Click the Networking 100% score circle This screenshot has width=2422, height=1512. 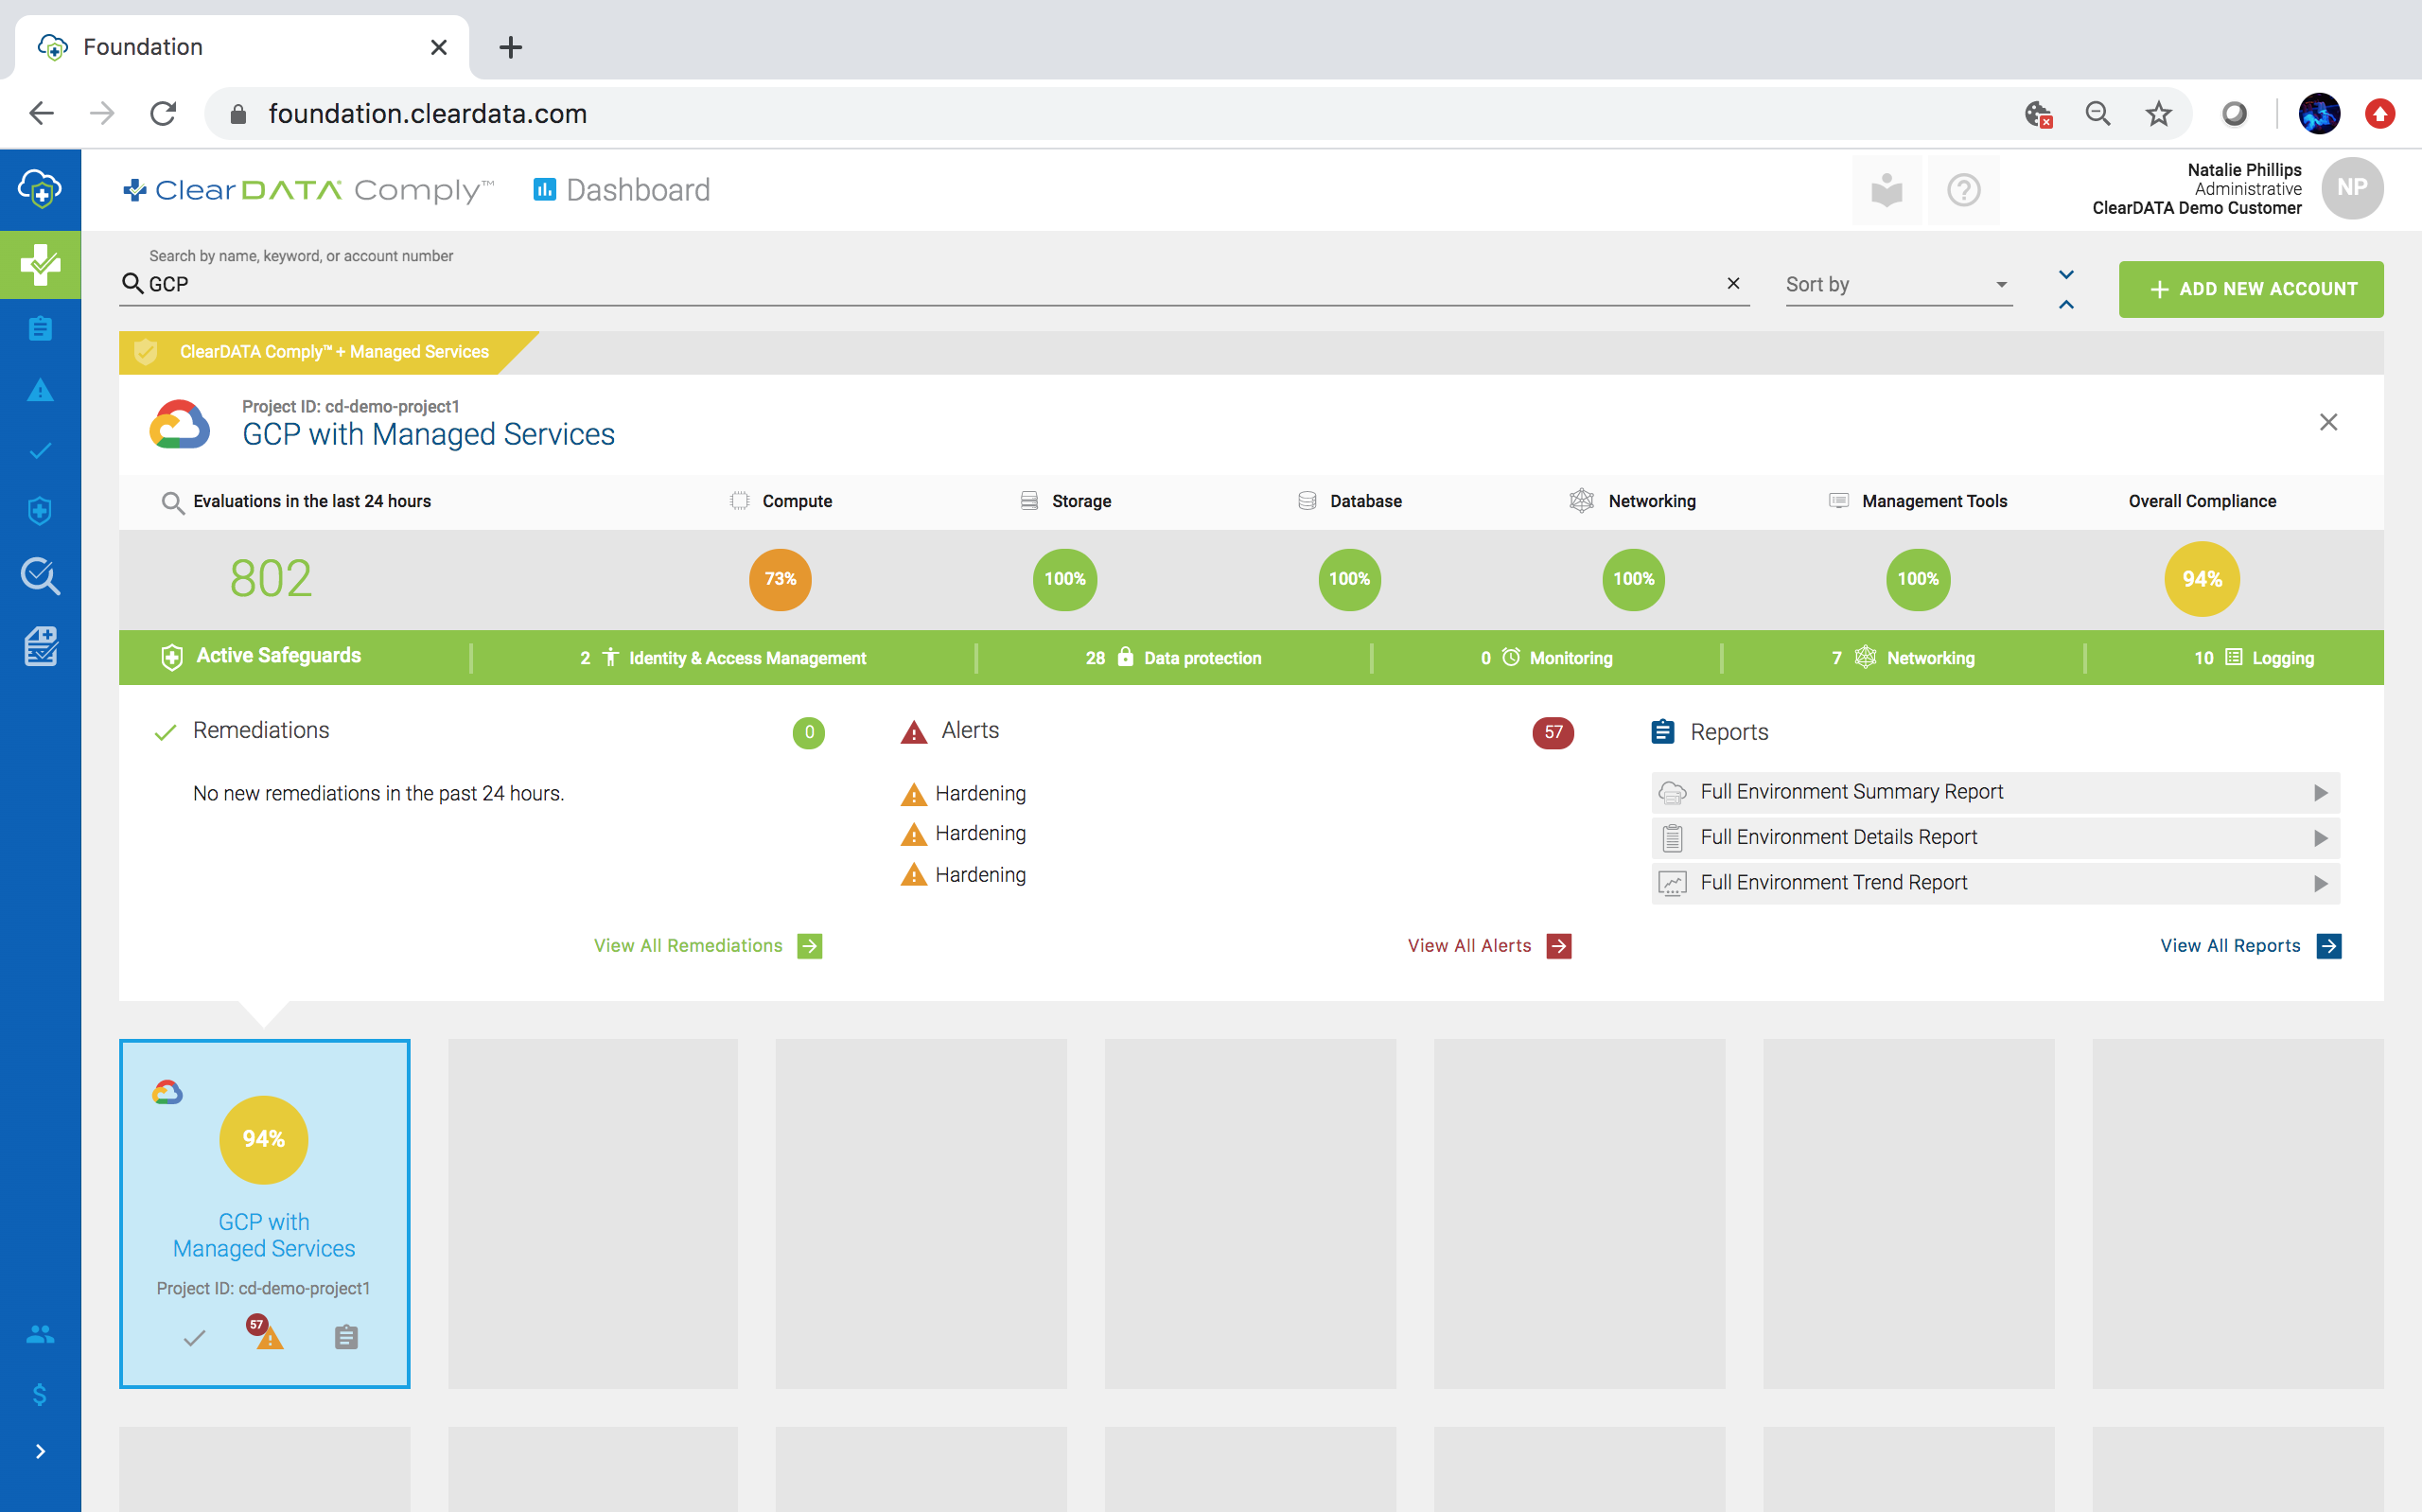point(1633,579)
